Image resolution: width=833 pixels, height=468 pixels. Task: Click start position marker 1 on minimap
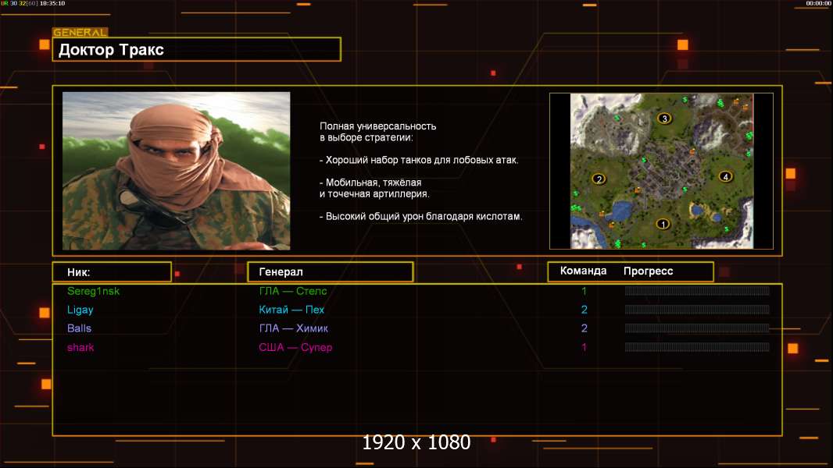(x=663, y=224)
